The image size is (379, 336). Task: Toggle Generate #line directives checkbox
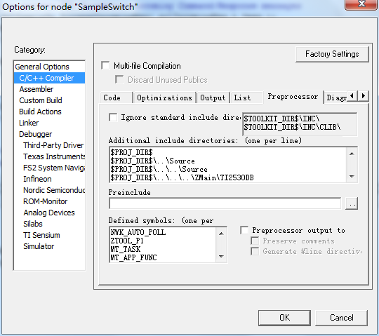(255, 251)
